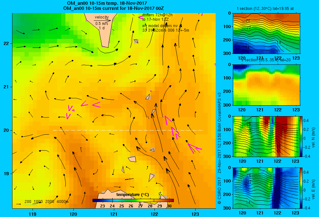The height and width of the screenshot is (217, 319).
Task: Click the '1 d' text in the velocity legend
Action: coord(102,28)
